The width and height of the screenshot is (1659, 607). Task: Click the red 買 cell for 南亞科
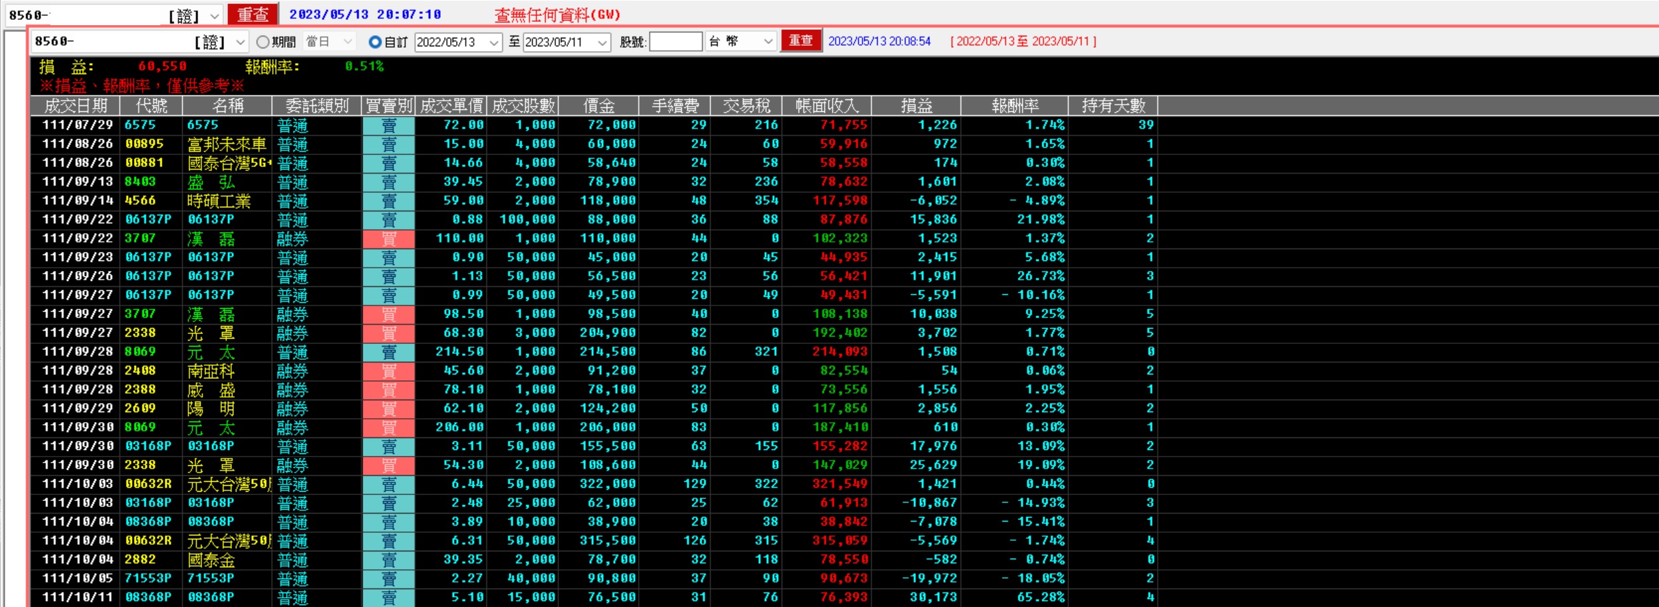pyautogui.click(x=388, y=370)
